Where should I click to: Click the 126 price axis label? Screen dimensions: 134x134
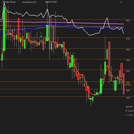pos(128,90)
